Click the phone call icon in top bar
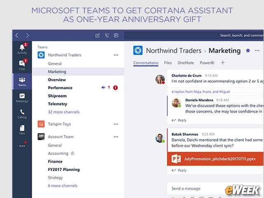Viewport: 264px width, 198px height. [x=107, y=35]
